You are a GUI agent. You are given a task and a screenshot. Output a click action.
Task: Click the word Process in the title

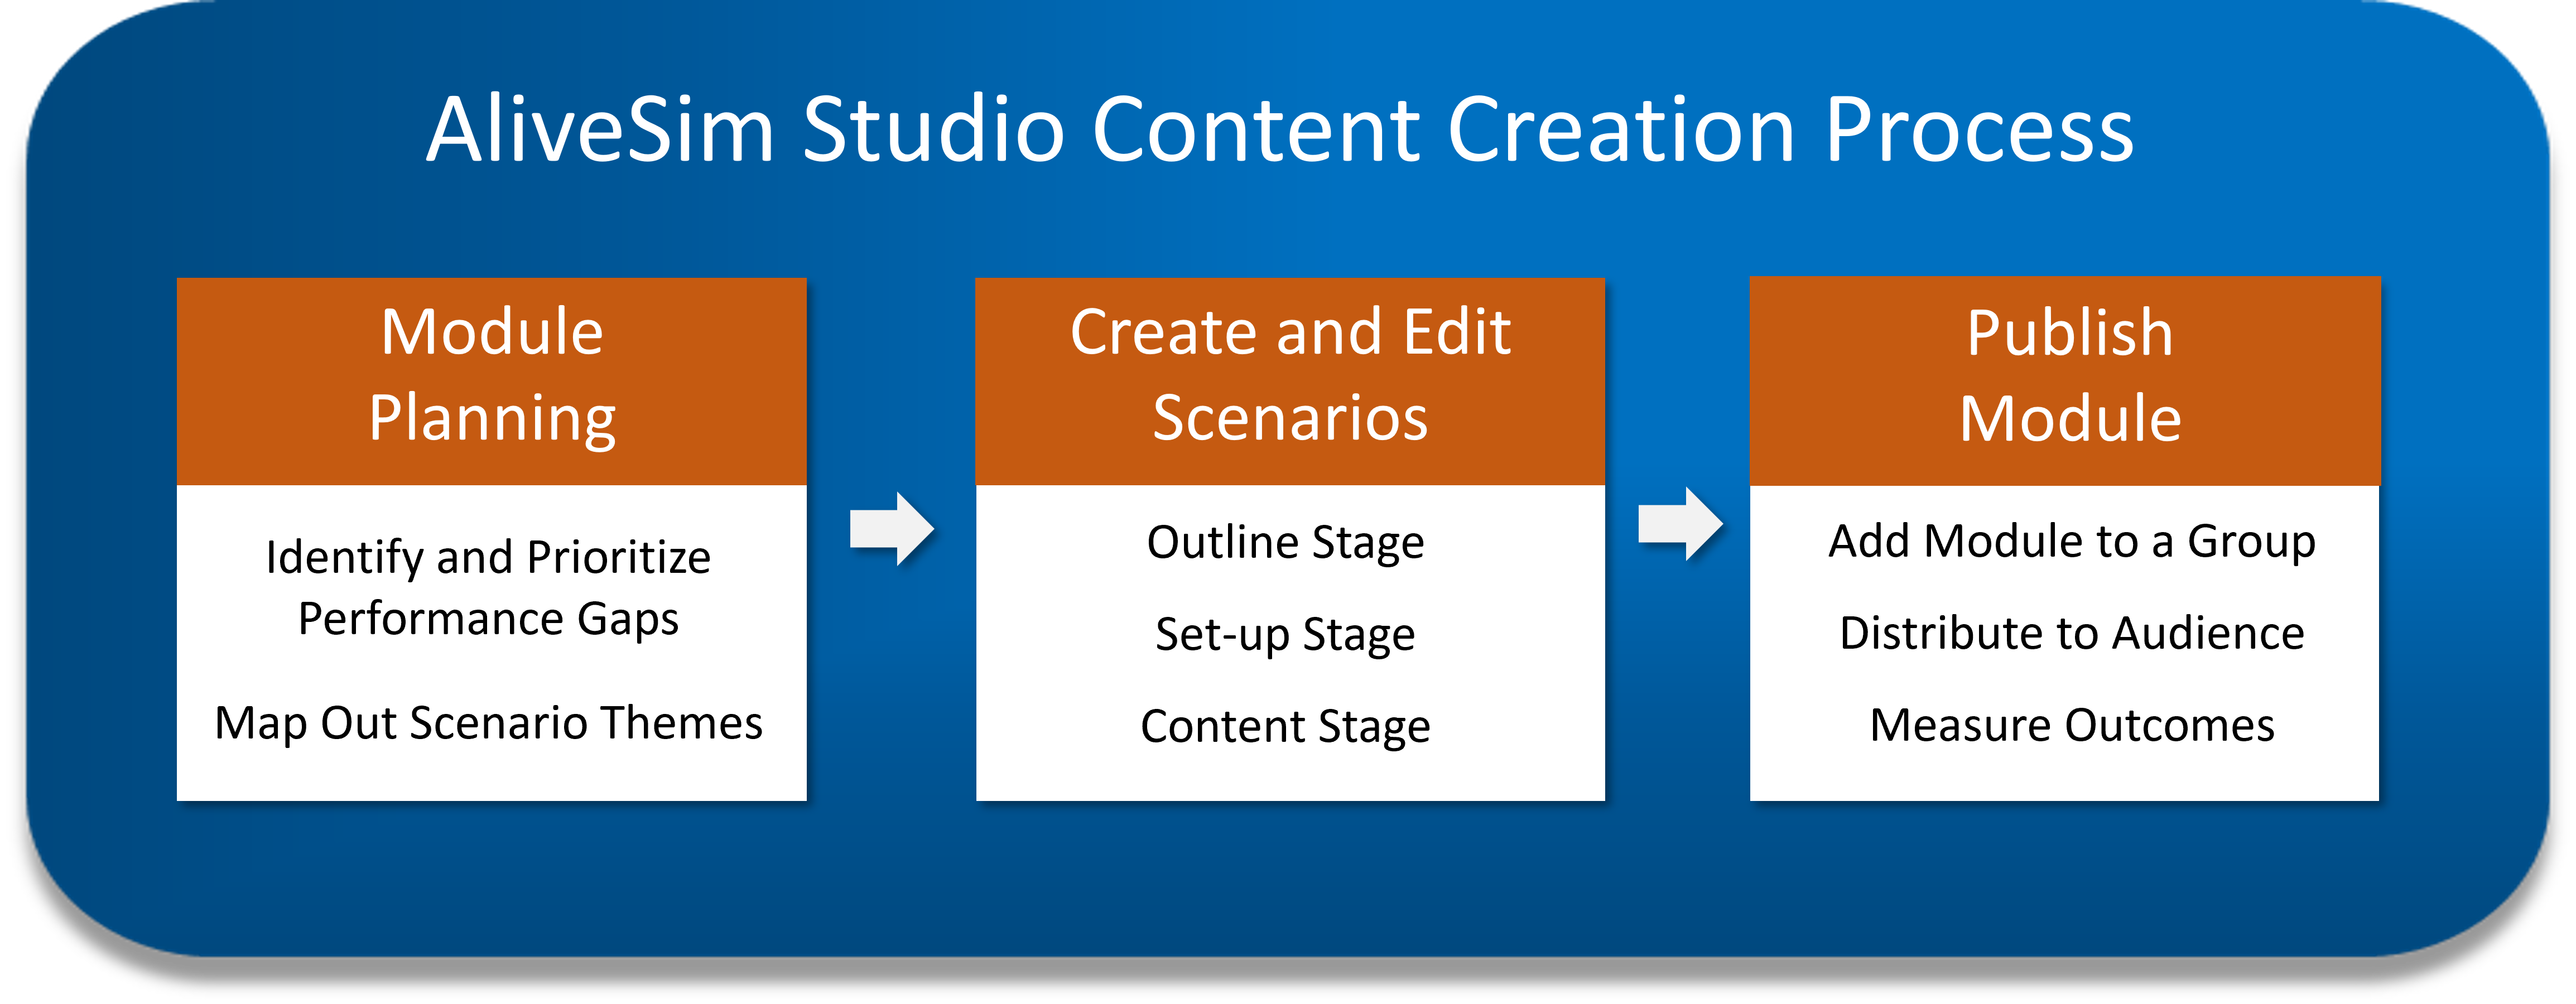1979,130
